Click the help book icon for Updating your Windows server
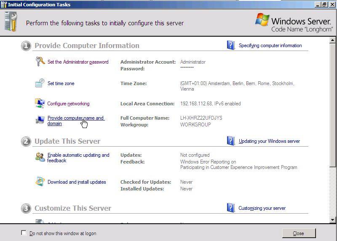 [x=230, y=141]
